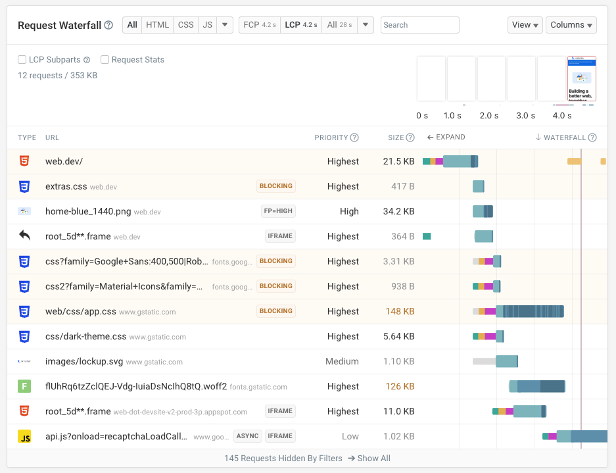This screenshot has width=616, height=473.
Task: Enable the LCP Subparts checkbox
Action: (22, 60)
